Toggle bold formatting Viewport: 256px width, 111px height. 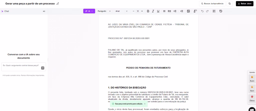(148, 11)
